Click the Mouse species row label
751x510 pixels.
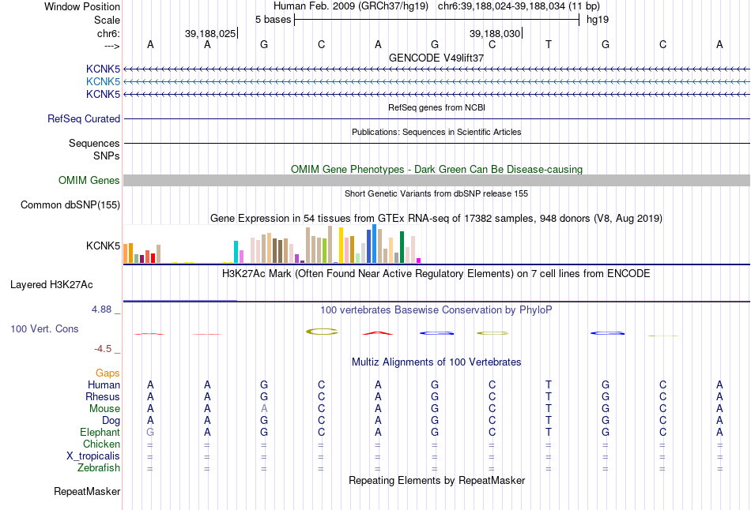(105, 409)
